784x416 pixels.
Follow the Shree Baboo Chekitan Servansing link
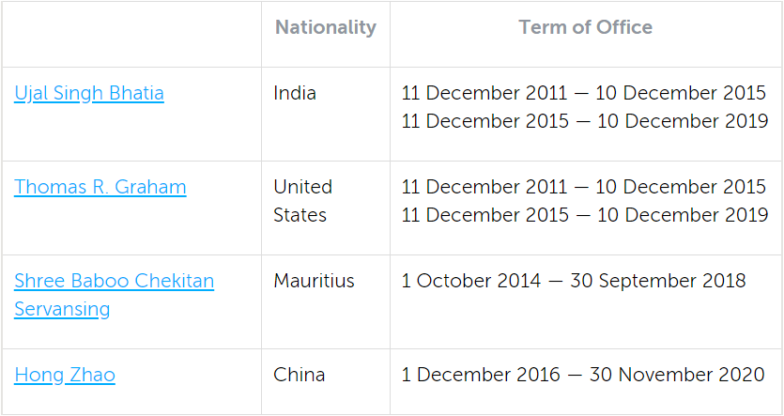[114, 282]
